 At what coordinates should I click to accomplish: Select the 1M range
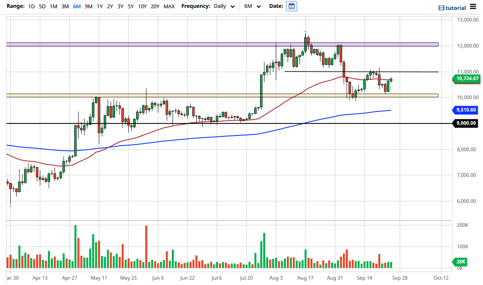53,6
